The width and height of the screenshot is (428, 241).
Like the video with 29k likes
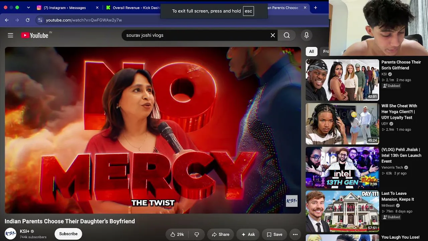click(x=177, y=235)
